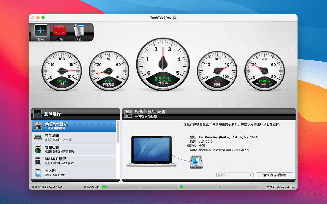
Task: Click the 运行 检查计算机 button
Action: pyautogui.click(x=274, y=175)
